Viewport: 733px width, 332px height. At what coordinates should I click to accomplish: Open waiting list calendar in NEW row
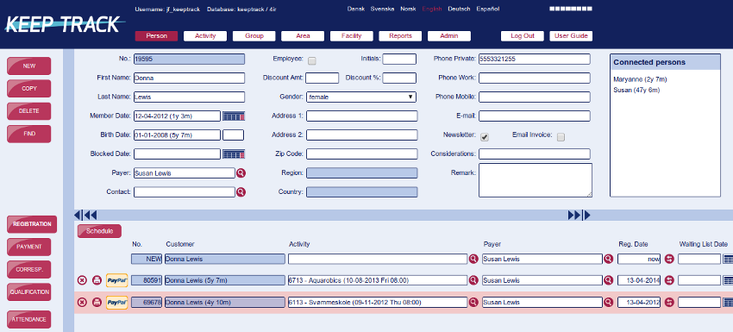(x=728, y=259)
